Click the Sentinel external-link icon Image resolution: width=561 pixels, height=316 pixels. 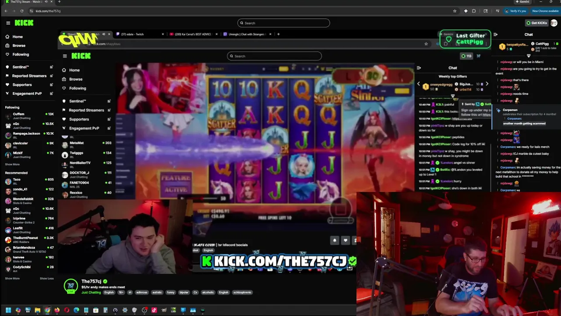51,67
